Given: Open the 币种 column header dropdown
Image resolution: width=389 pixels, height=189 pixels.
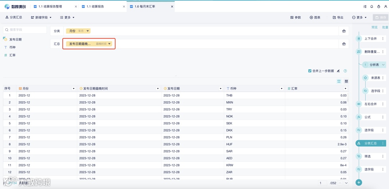Looking at the screenshot, I should 282,88.
